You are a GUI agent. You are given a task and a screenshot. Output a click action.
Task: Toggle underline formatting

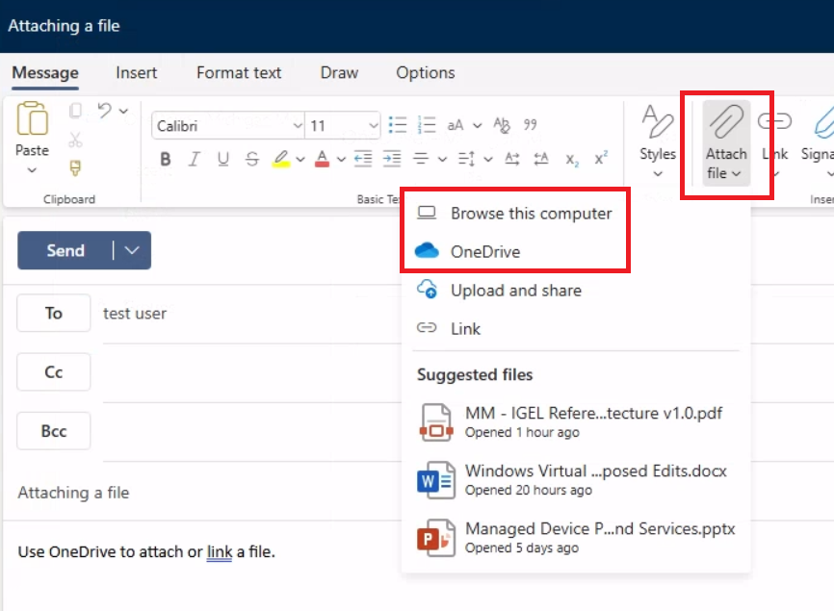[223, 160]
